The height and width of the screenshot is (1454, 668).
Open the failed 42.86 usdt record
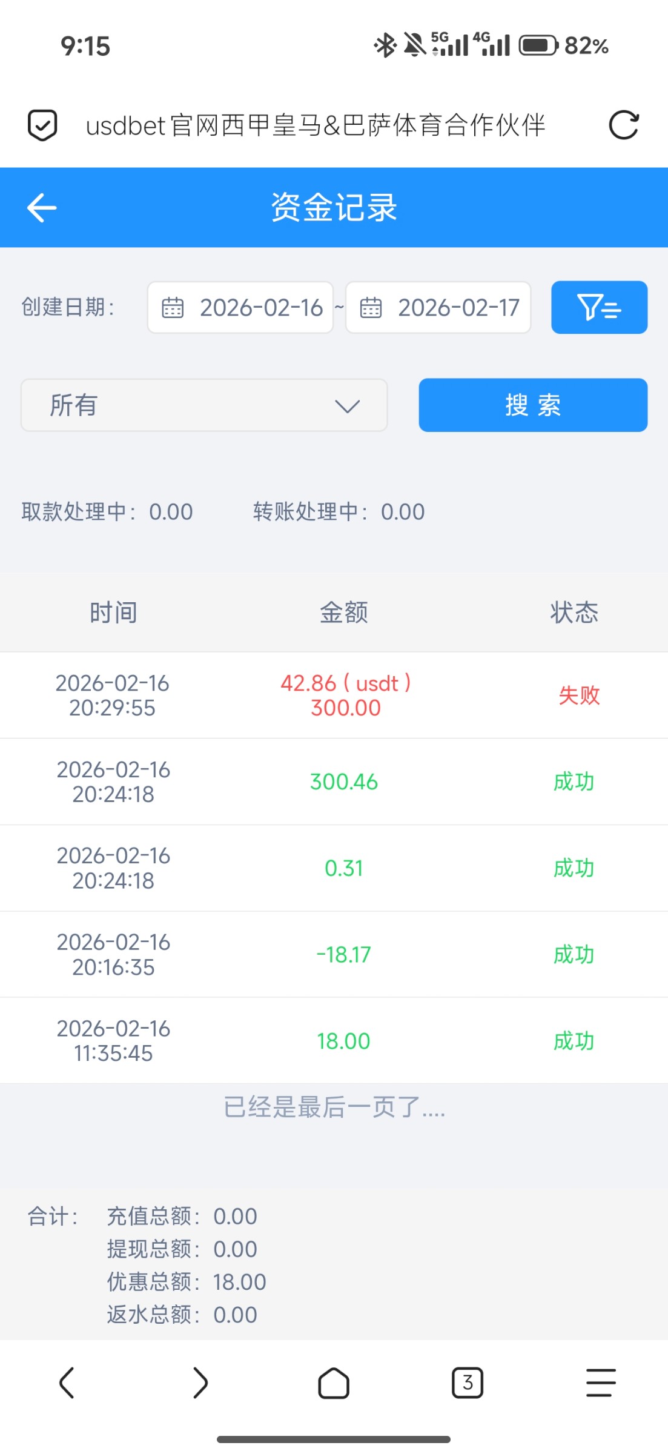click(345, 695)
